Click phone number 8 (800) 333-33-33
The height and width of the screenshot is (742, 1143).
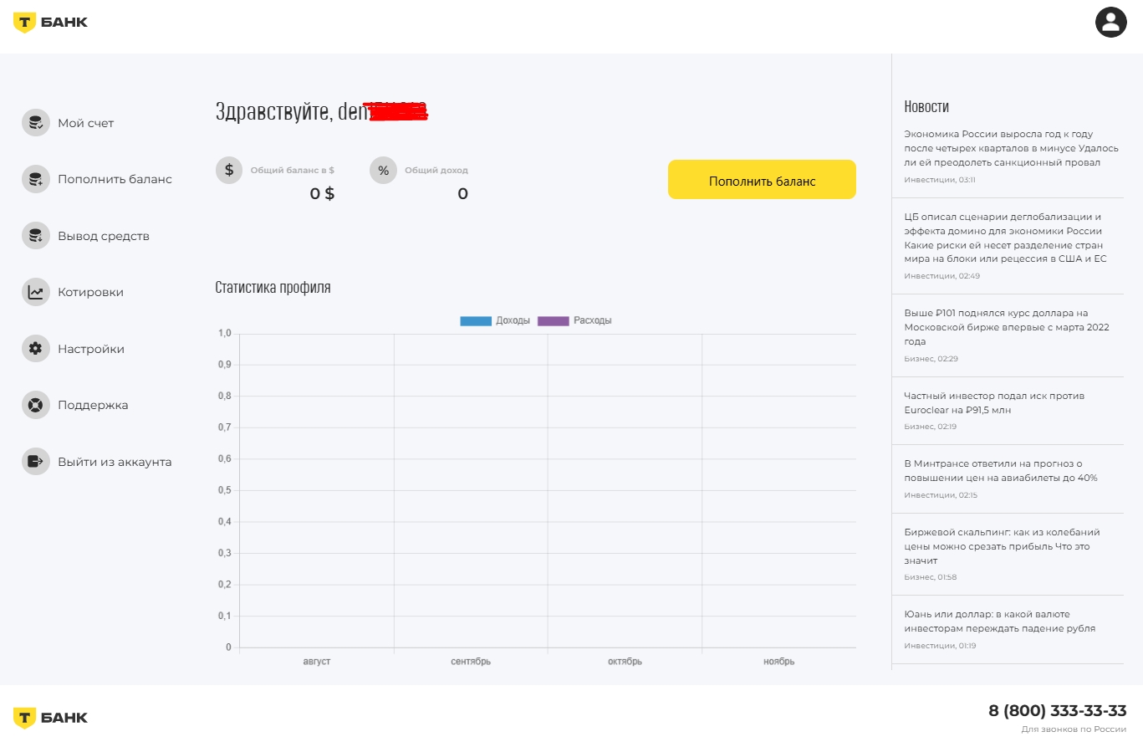[1057, 711]
